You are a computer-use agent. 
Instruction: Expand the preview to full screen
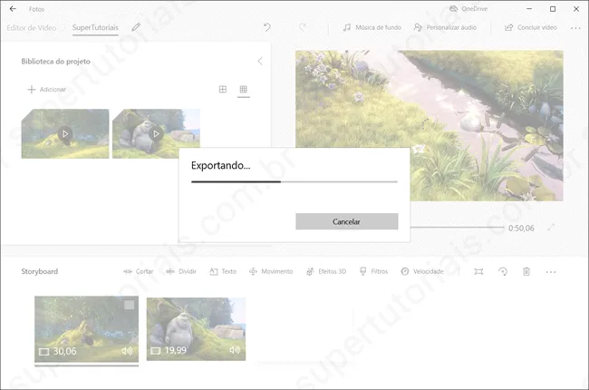(x=551, y=228)
